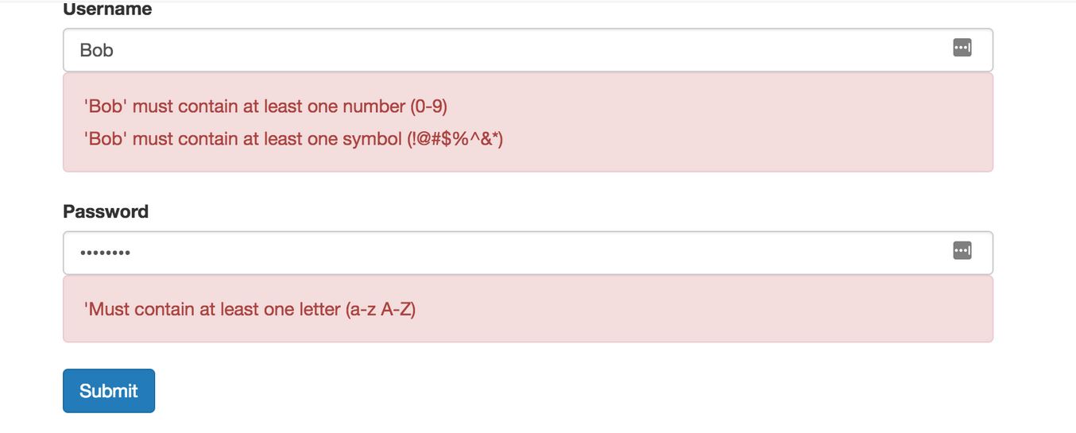
Task: Click empty area of the Username error alert box
Action: [747, 122]
